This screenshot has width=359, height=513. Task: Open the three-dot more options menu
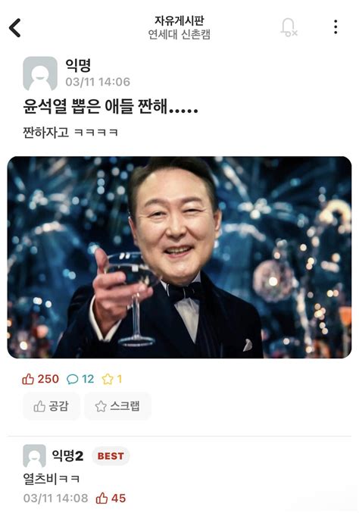point(336,27)
